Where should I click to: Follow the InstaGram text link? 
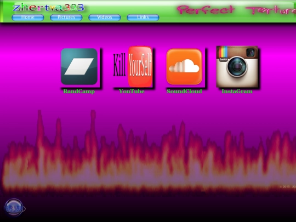pyautogui.click(x=237, y=92)
